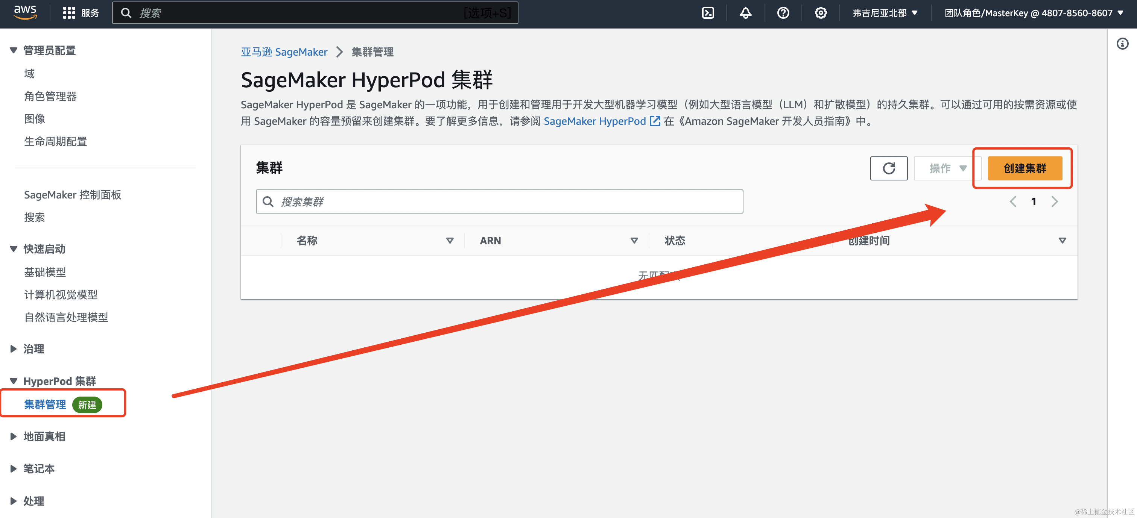Open 图像 in sidebar

35,118
